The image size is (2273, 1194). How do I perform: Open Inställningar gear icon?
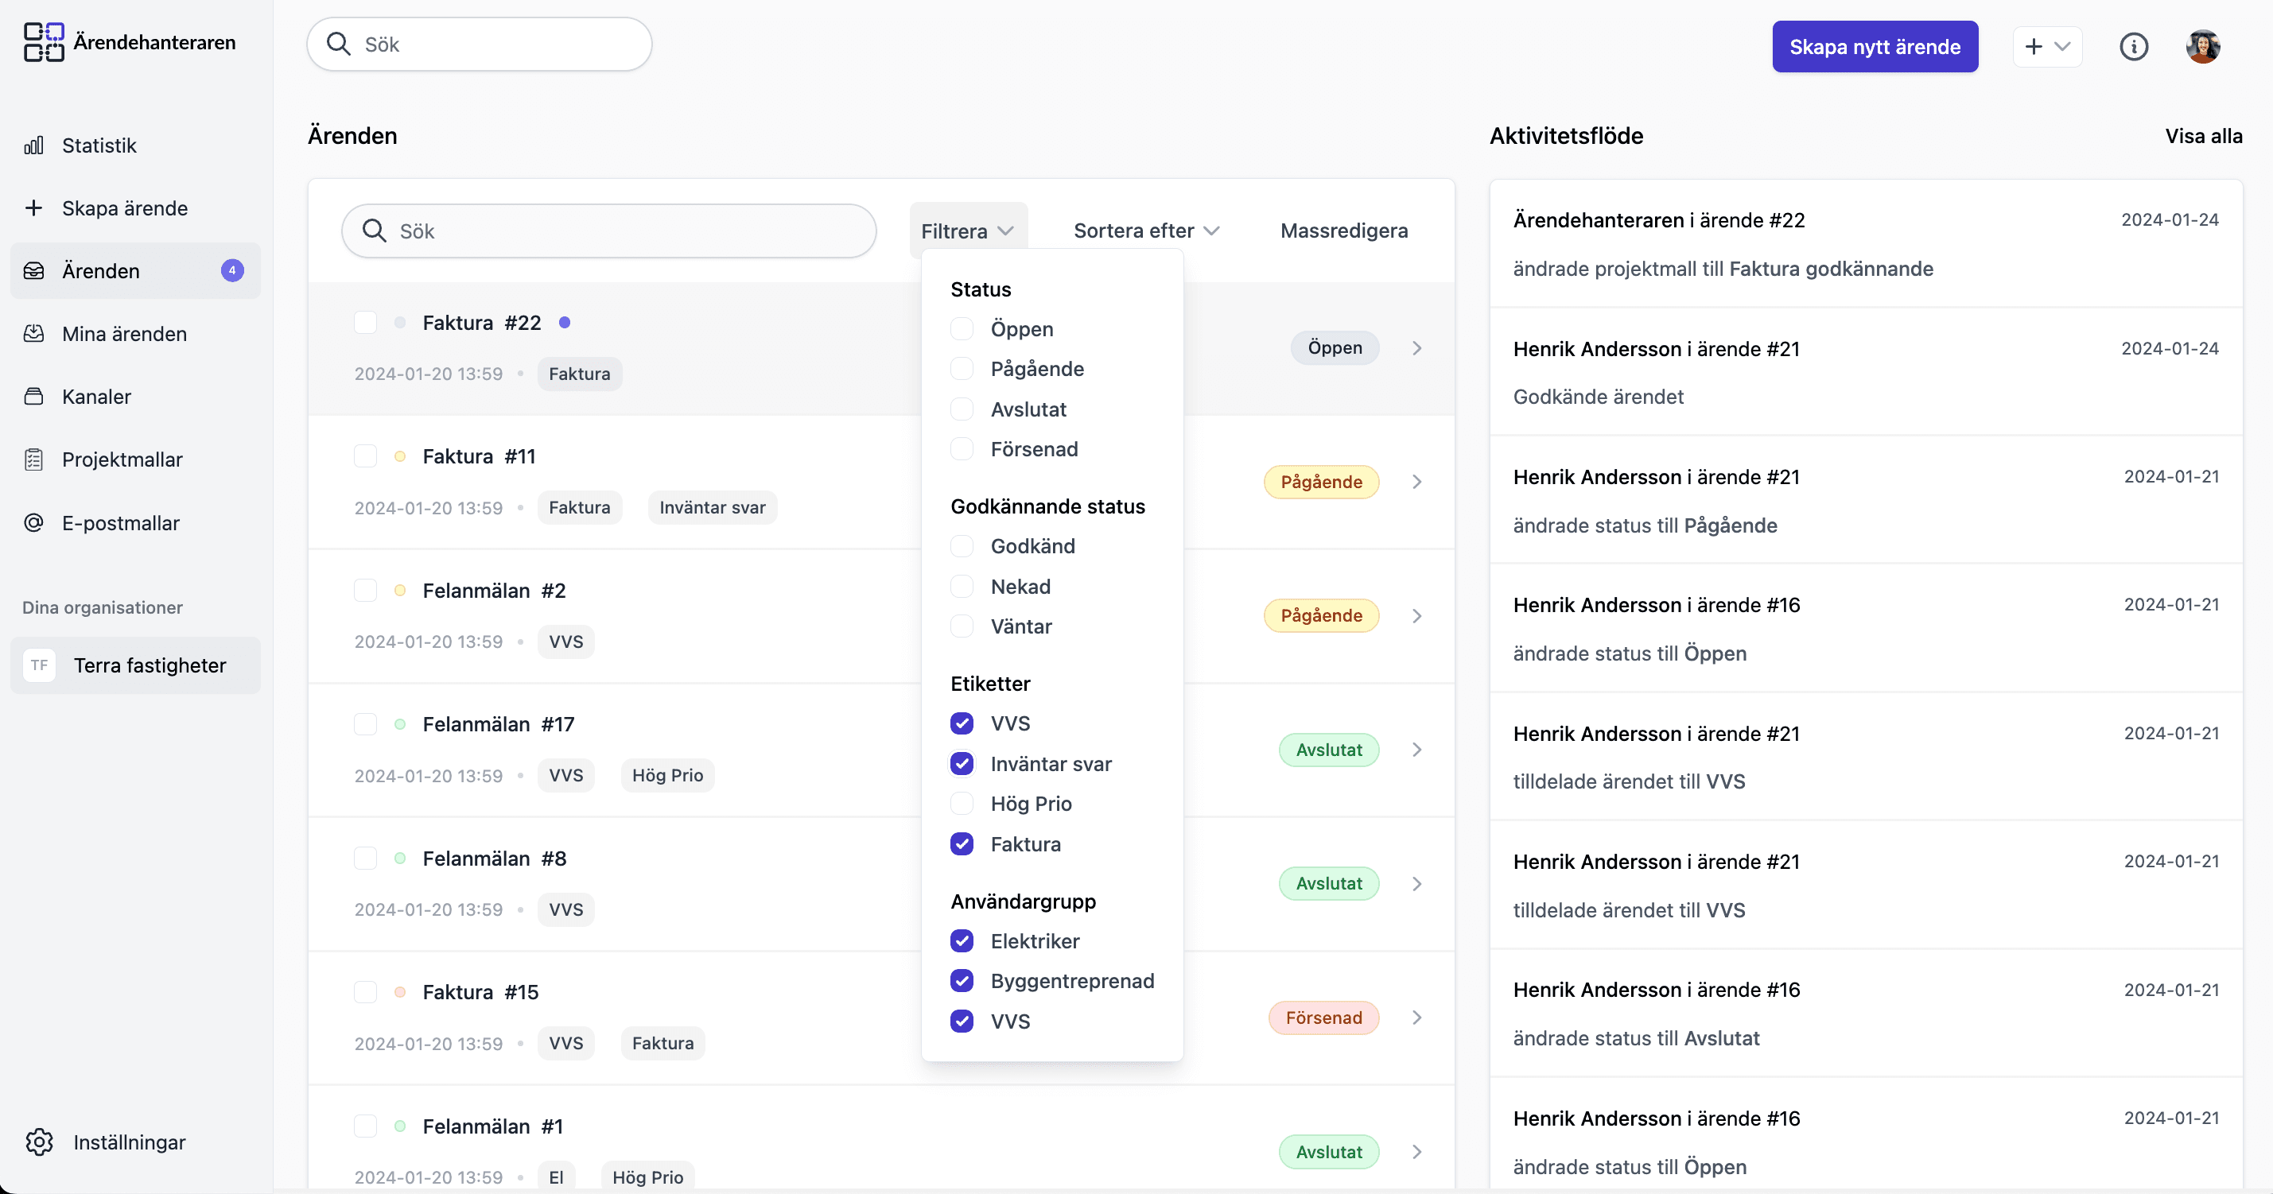(39, 1142)
